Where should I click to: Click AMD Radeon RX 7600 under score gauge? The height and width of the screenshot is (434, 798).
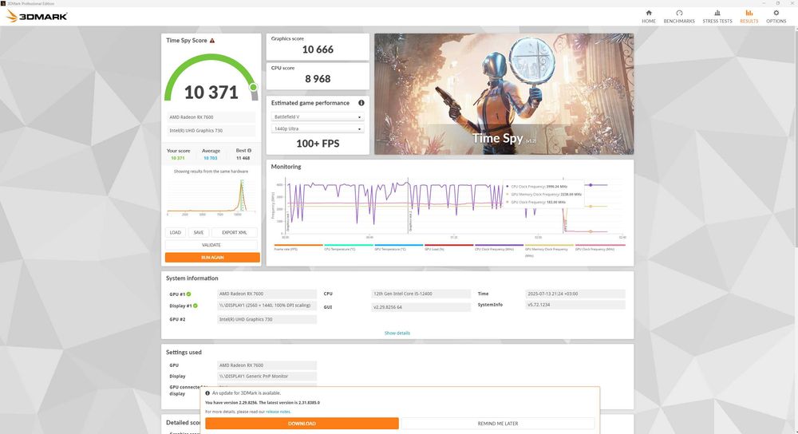211,117
